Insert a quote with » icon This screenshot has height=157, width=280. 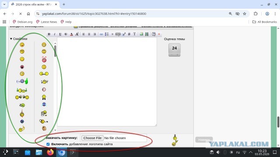point(112,34)
